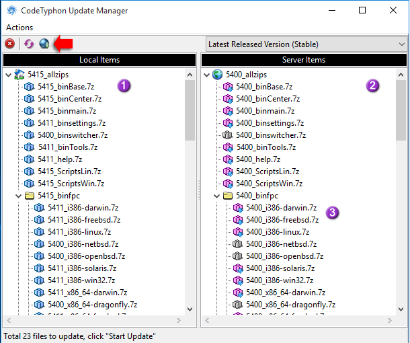Click the package icon of 5415_binCenter.7z
Screen dimensions: 410x343
(29, 99)
